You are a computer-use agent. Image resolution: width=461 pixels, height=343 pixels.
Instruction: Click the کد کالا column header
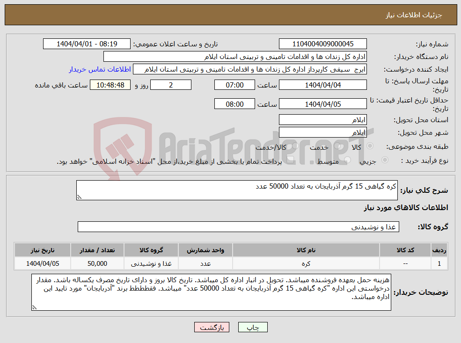tap(405, 250)
